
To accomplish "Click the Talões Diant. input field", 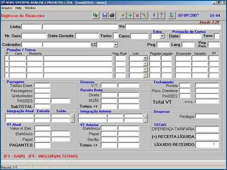I will pyautogui.click(x=42, y=85).
